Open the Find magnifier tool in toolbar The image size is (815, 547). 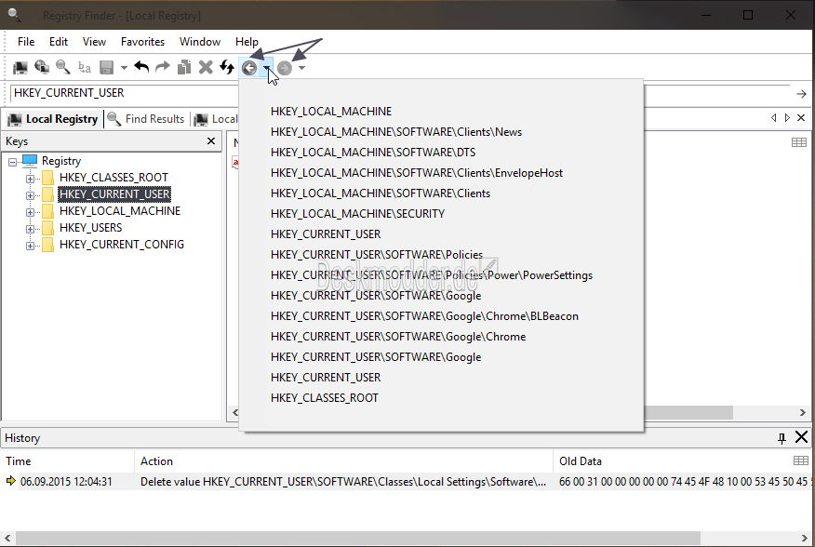click(63, 67)
